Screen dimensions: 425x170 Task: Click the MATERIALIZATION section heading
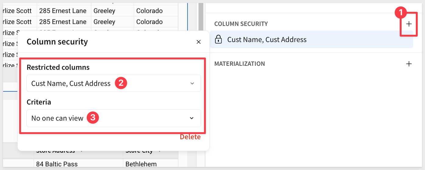point(239,64)
